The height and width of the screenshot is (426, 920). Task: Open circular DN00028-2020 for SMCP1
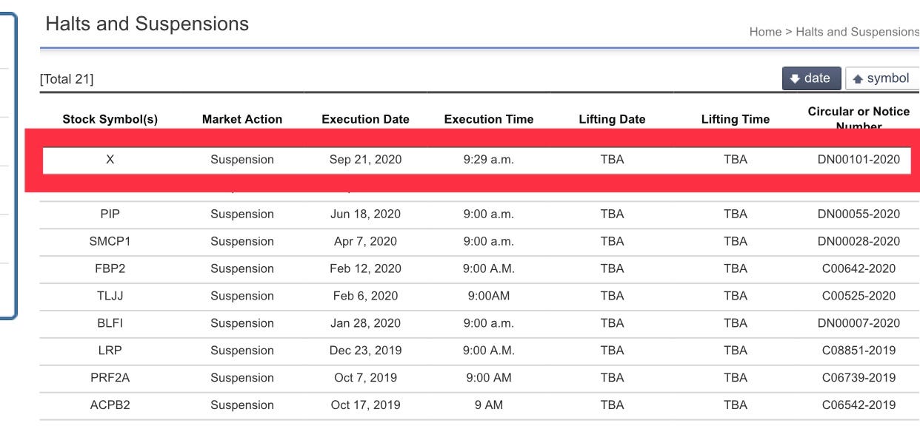click(859, 242)
